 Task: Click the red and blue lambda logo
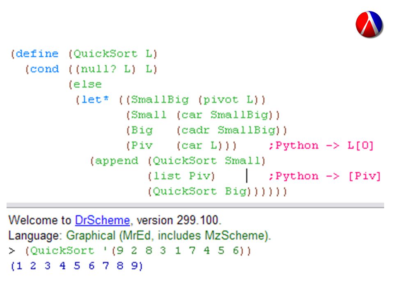[x=369, y=24]
